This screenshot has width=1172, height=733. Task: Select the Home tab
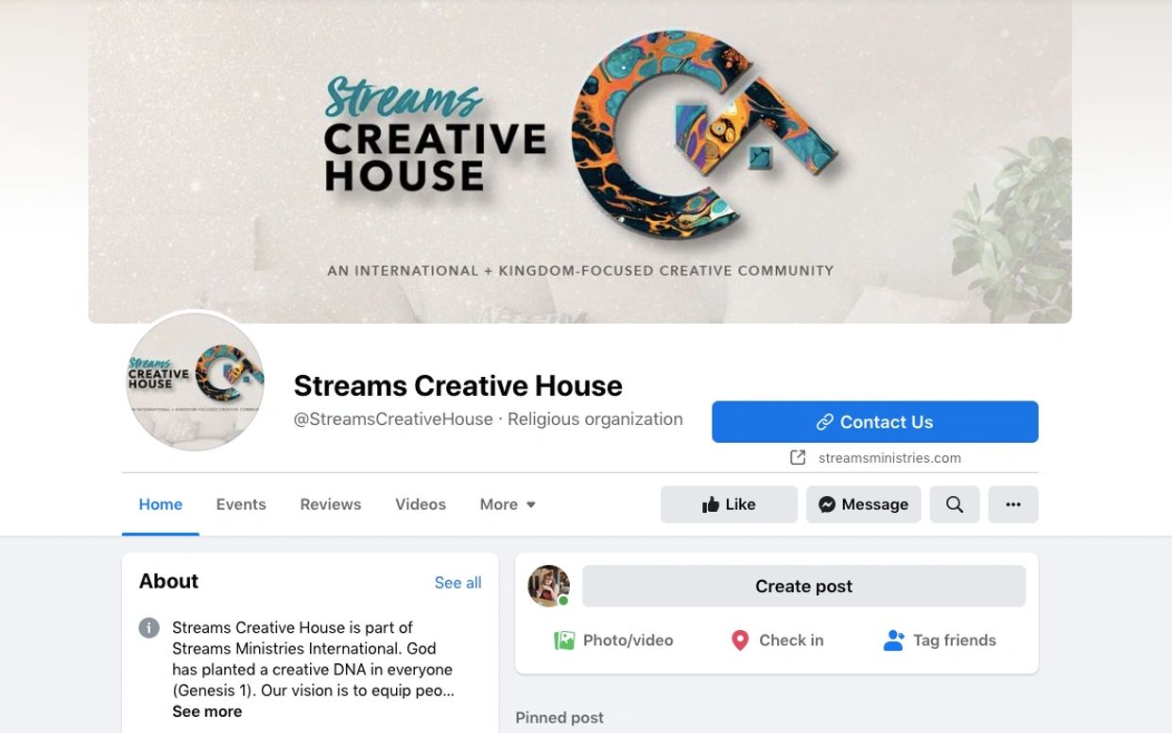(161, 504)
